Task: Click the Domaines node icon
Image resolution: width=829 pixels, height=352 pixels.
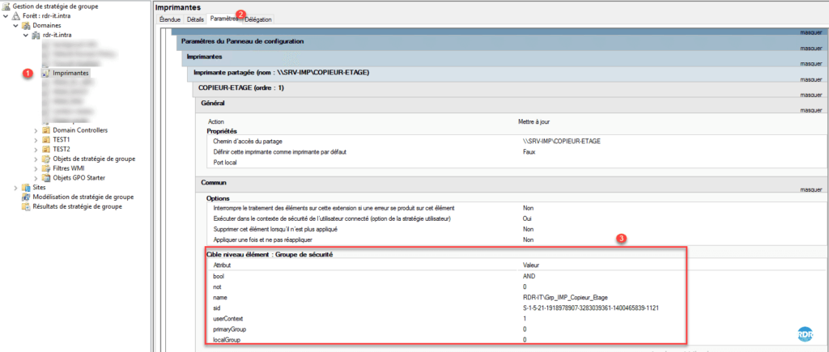Action: (x=26, y=25)
